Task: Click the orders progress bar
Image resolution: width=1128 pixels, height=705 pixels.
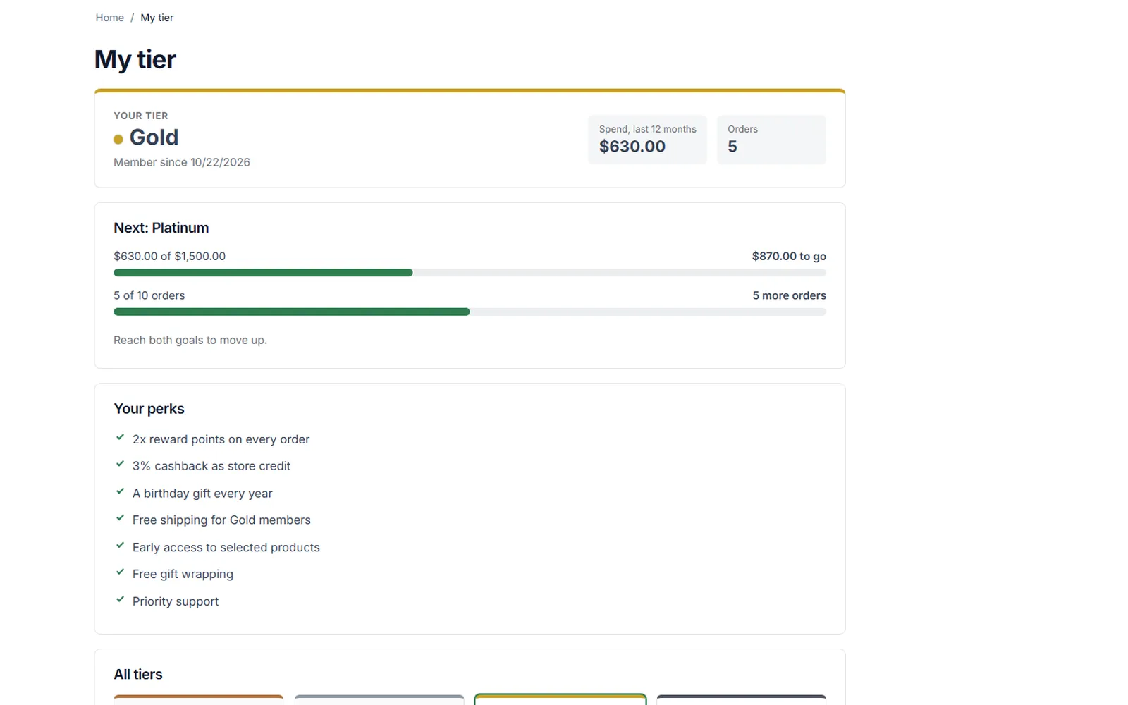Action: coord(470,312)
